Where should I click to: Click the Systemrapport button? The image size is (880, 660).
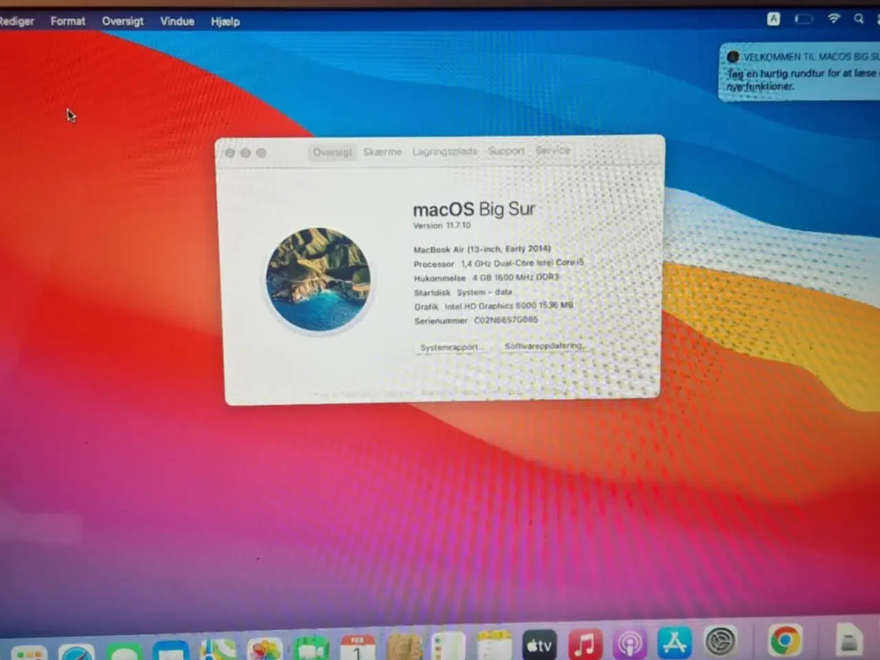(x=450, y=347)
